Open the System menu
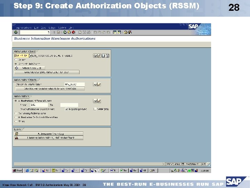This screenshot has width=250, height=188. (62, 28)
